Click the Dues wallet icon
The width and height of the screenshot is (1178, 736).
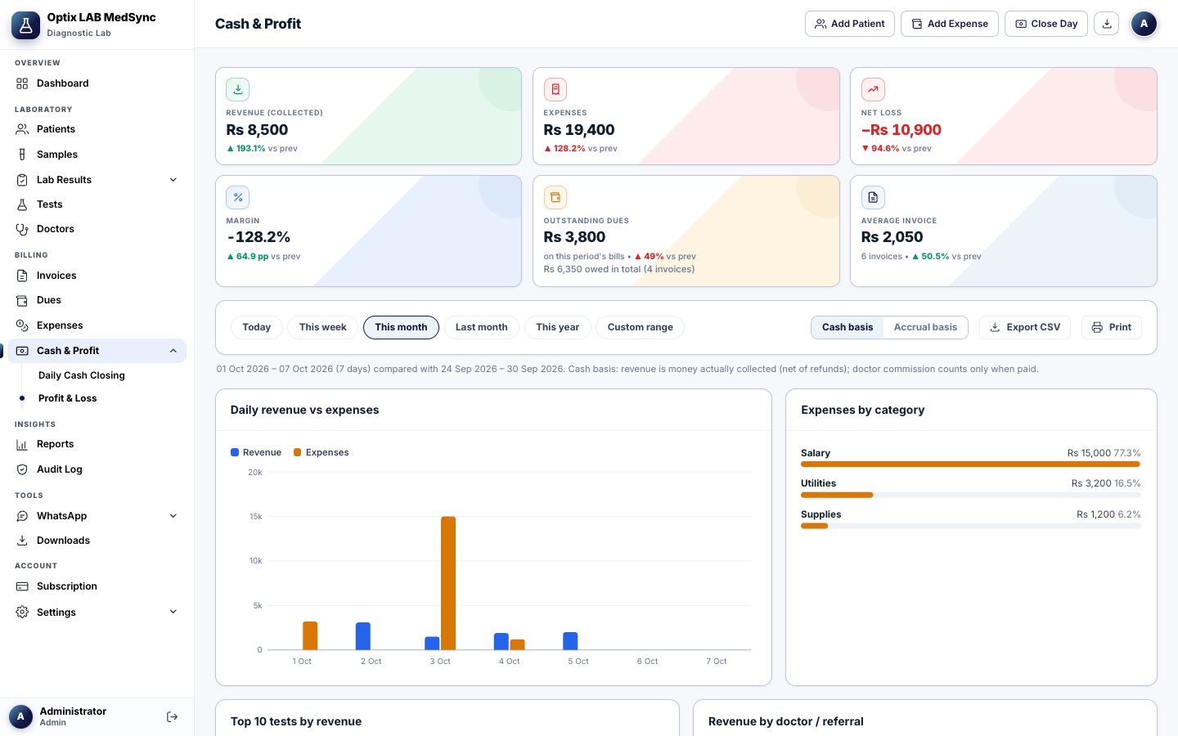pos(22,300)
